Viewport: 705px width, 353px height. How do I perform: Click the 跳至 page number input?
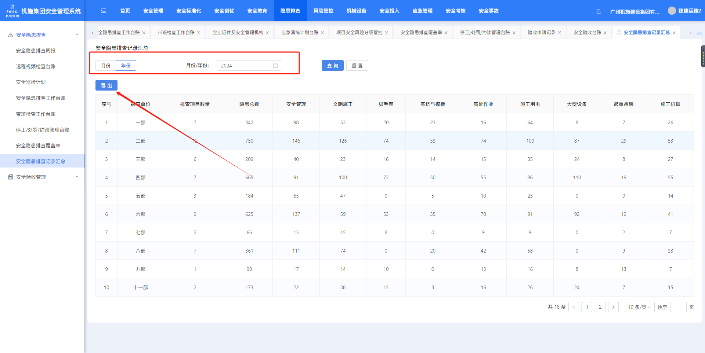pos(678,307)
